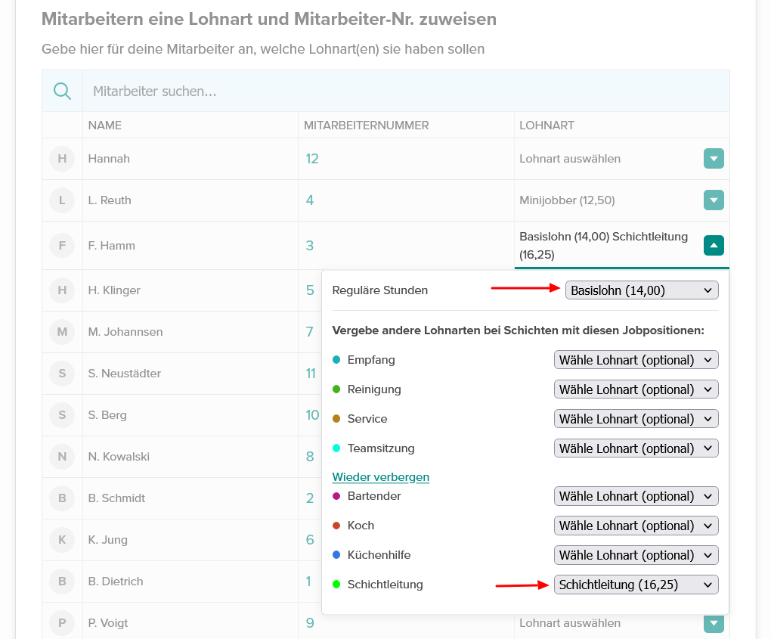Viewport: 771px width, 639px height.
Task: Open Reguläre Stunden Basislohn select
Action: point(642,290)
